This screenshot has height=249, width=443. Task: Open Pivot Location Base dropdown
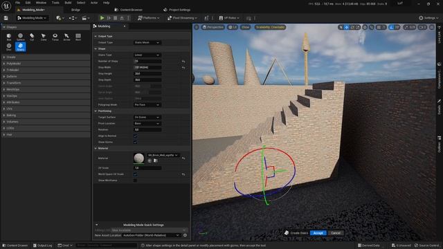147,123
